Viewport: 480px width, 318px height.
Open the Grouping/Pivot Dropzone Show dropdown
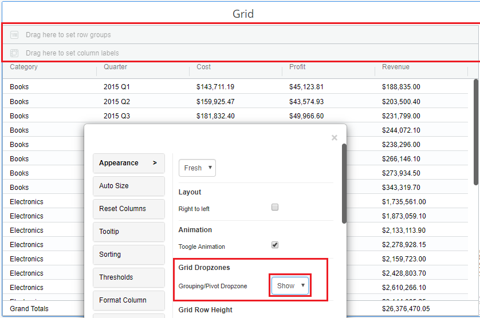290,286
